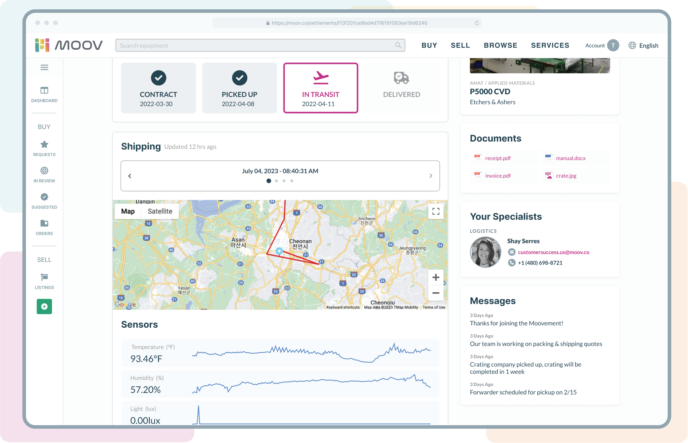Open the Browse menu
This screenshot has height=443, width=688.
500,45
